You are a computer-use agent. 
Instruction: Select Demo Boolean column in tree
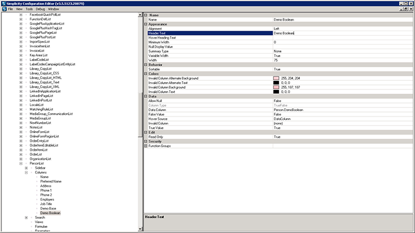(x=50, y=213)
